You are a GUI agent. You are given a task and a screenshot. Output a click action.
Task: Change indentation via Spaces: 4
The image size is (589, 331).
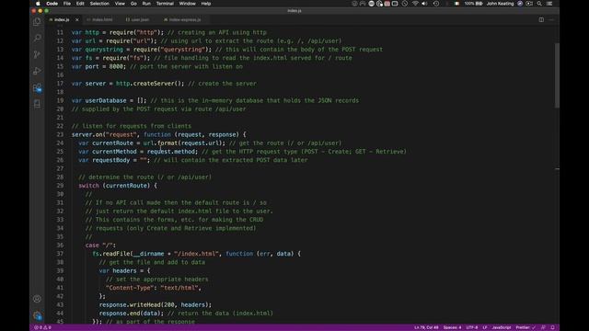point(452,327)
